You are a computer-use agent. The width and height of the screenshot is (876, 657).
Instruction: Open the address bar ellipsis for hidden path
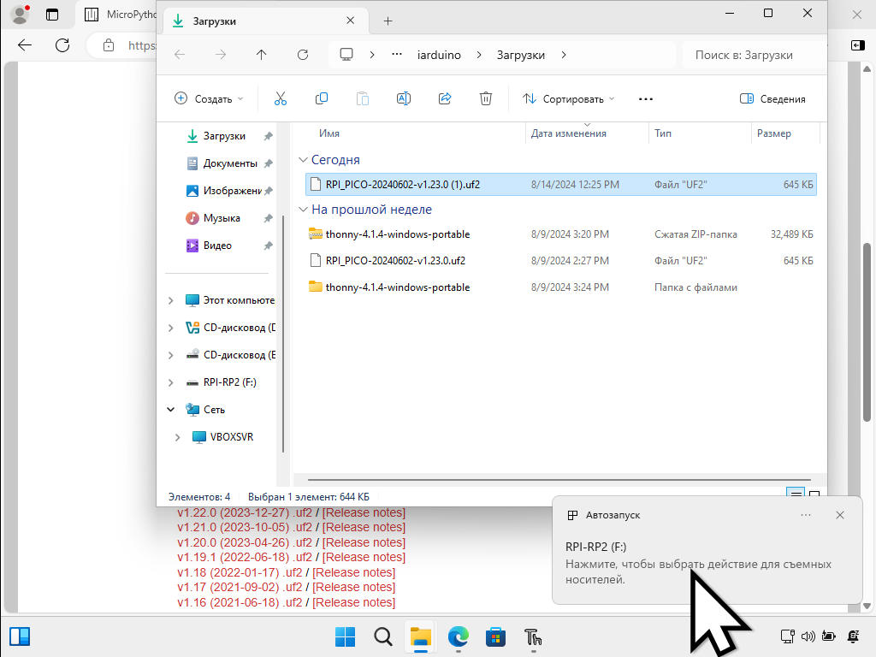(x=397, y=55)
